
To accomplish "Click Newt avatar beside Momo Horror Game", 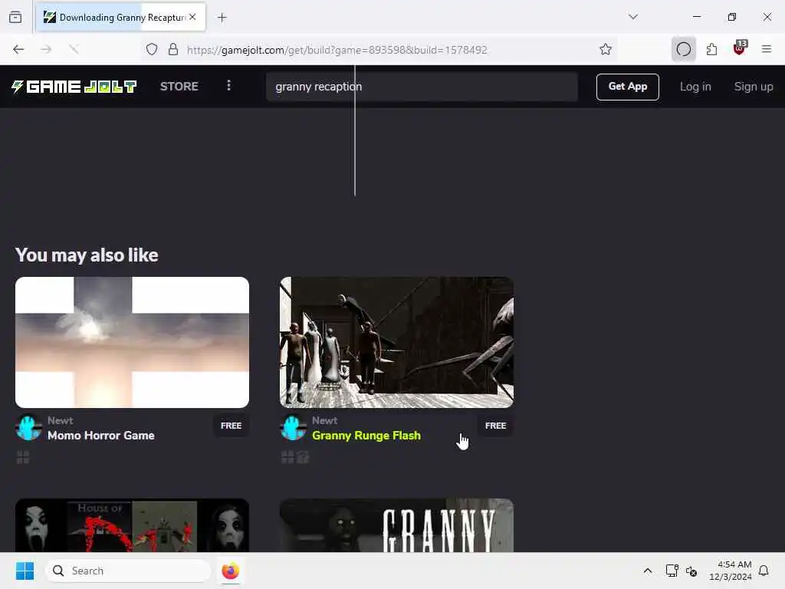I will [x=28, y=428].
